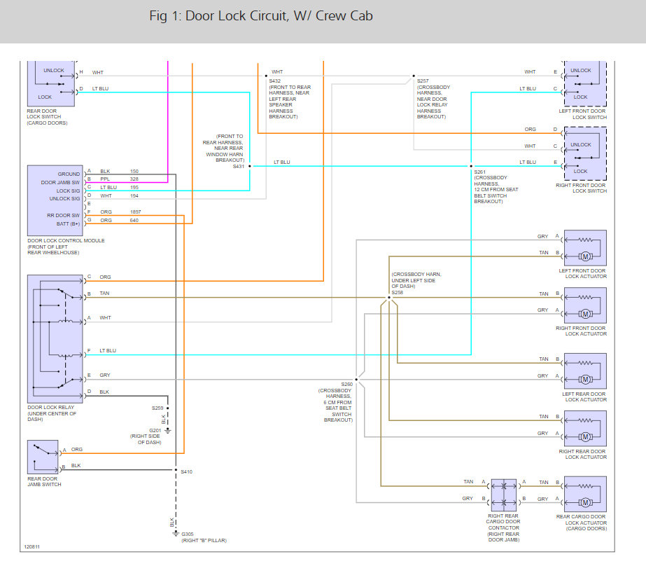Click the Right Rear Door Lock Actuator motor box
Viewport: 646px width, 566px height.
[585, 428]
